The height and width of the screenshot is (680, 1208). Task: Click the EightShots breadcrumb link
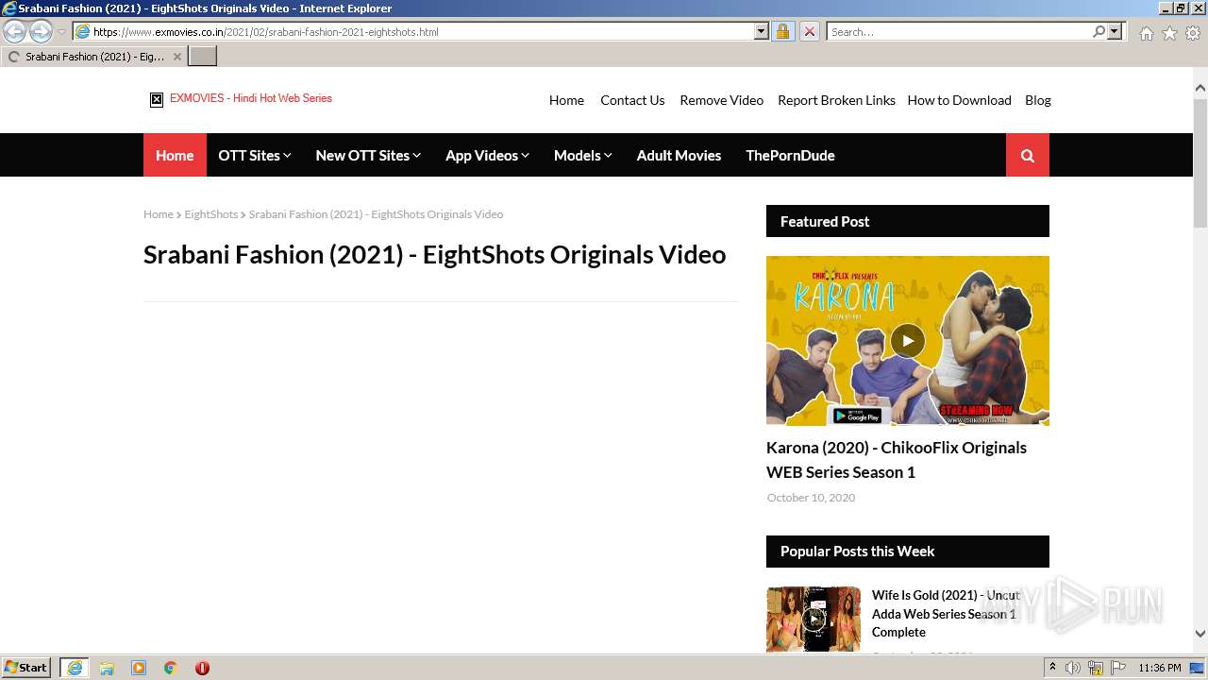[210, 214]
